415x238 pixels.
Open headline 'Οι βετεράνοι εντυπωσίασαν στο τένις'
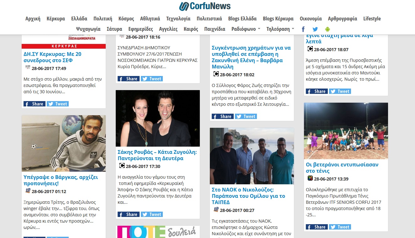[x=342, y=168]
